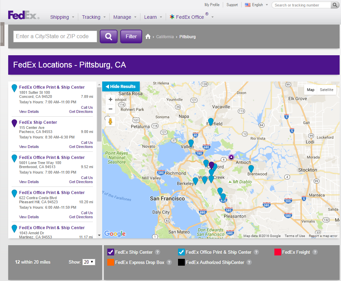Open Support page

click(x=232, y=5)
